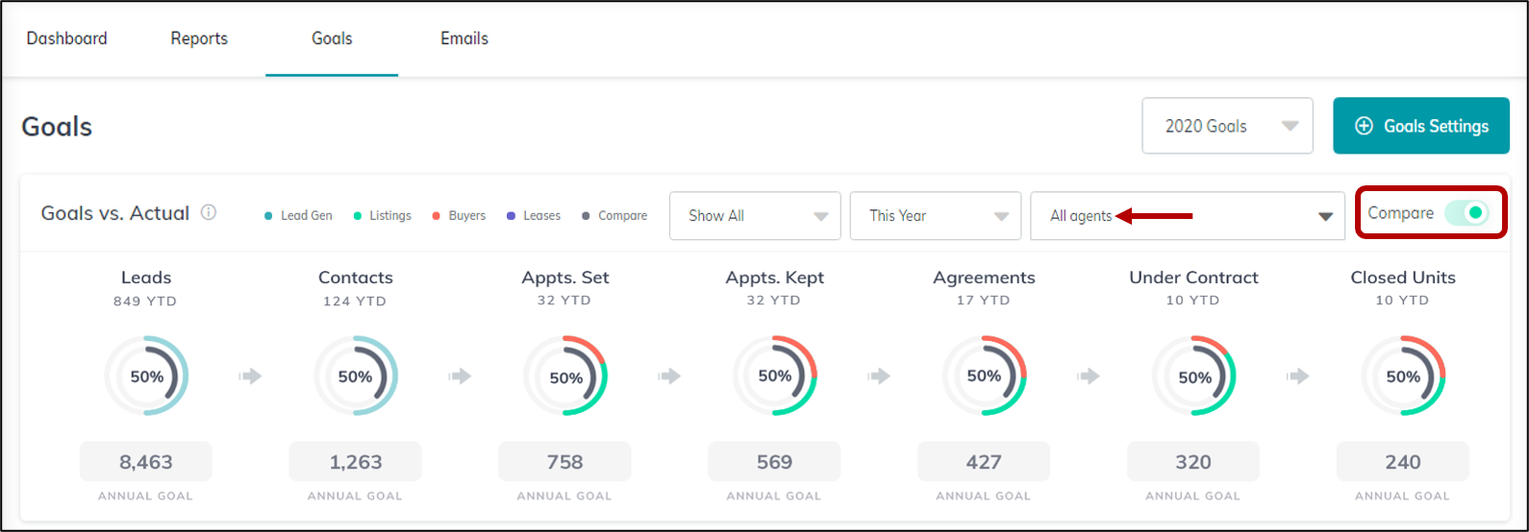The image size is (1529, 532).
Task: Click the Listings legend color dot
Action: 358,216
